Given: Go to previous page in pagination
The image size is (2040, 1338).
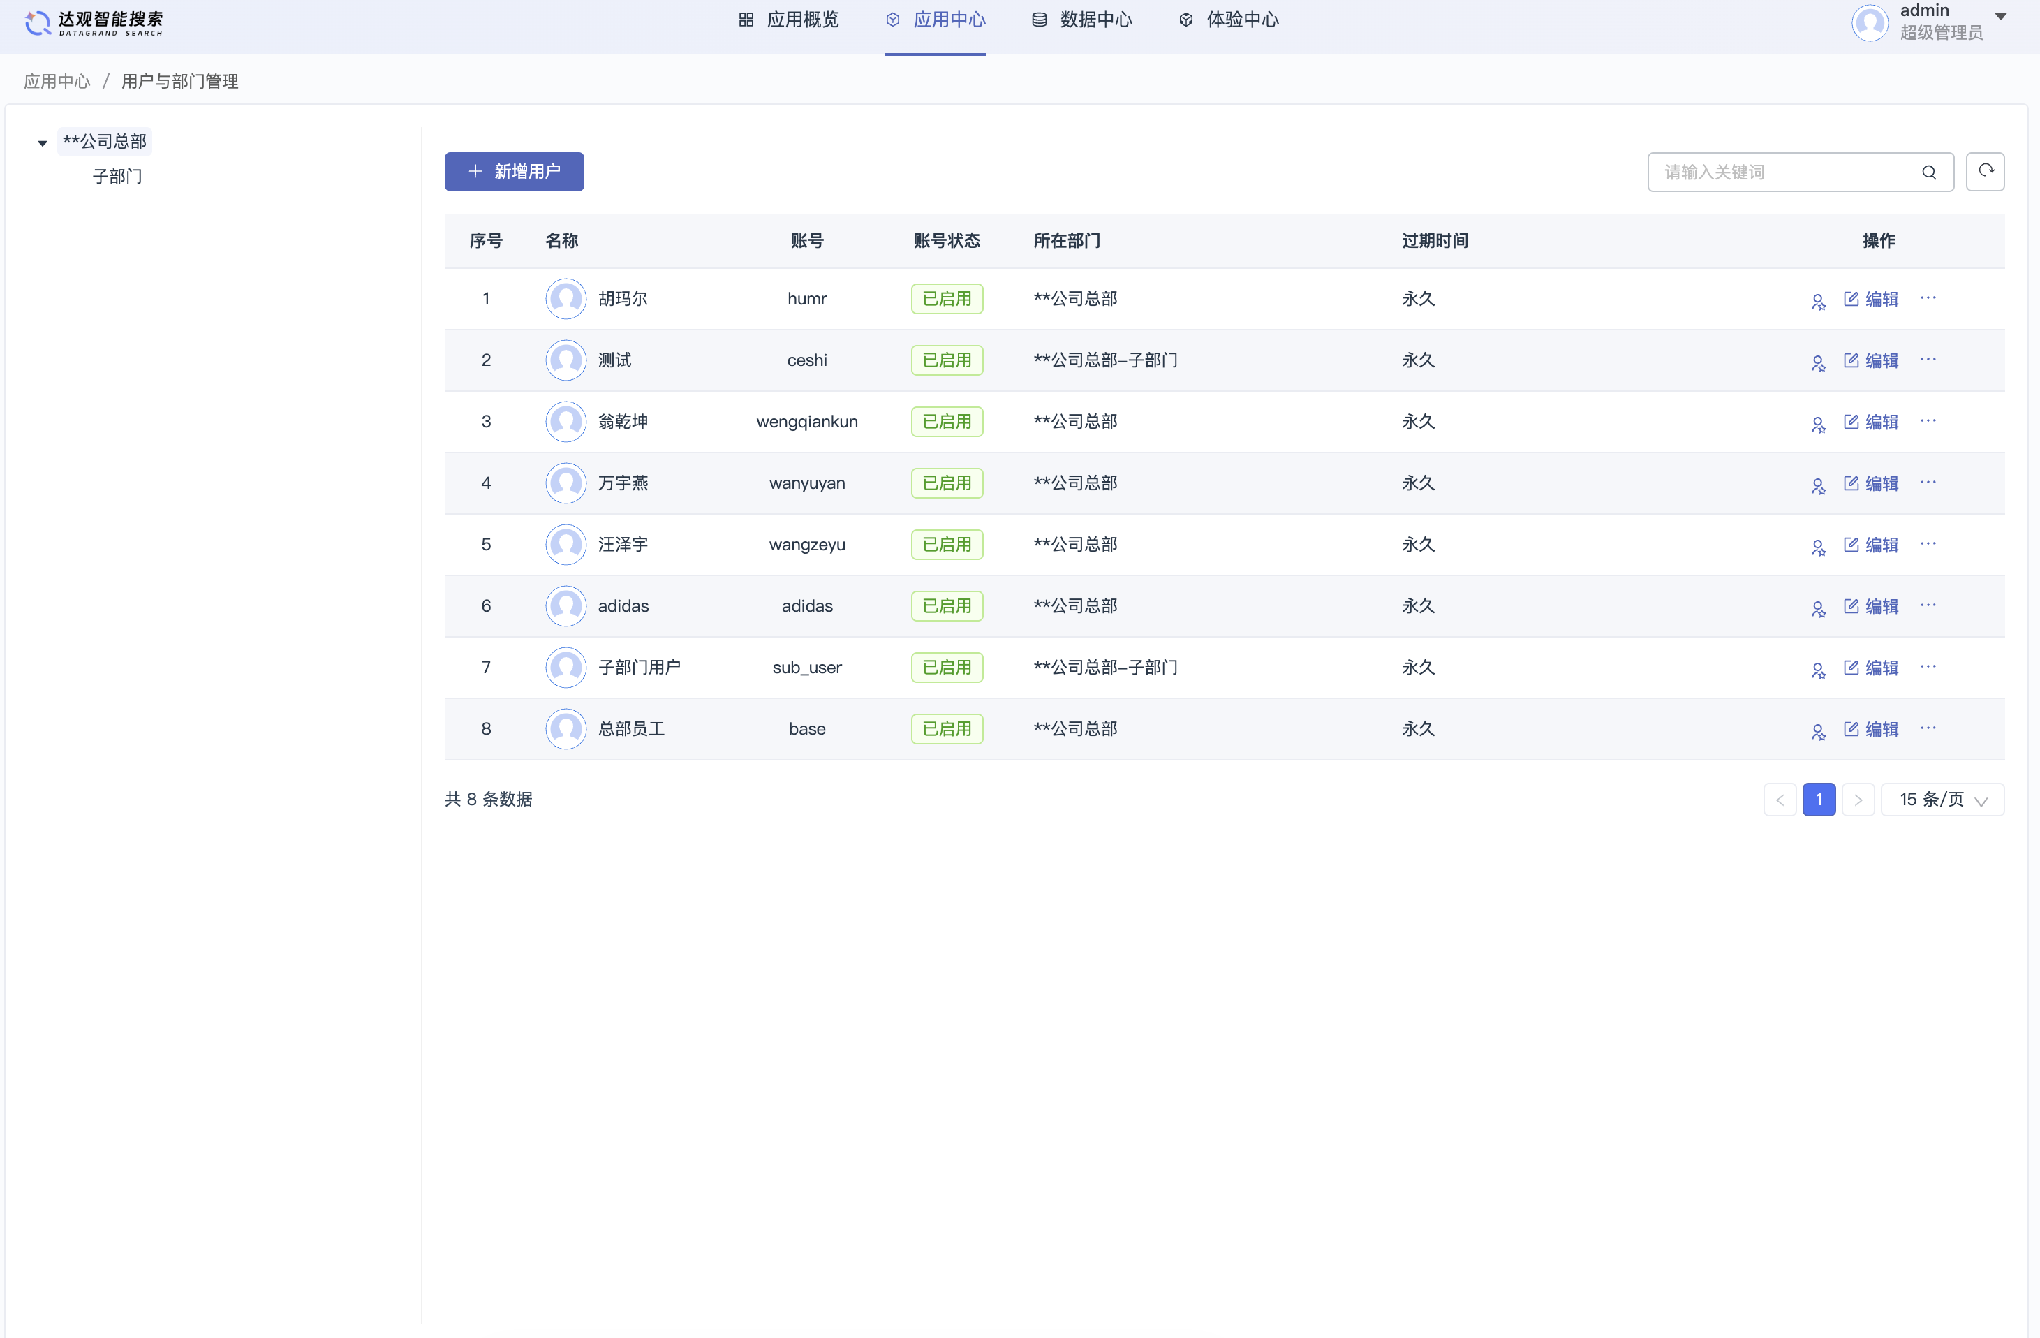Looking at the screenshot, I should (1780, 799).
